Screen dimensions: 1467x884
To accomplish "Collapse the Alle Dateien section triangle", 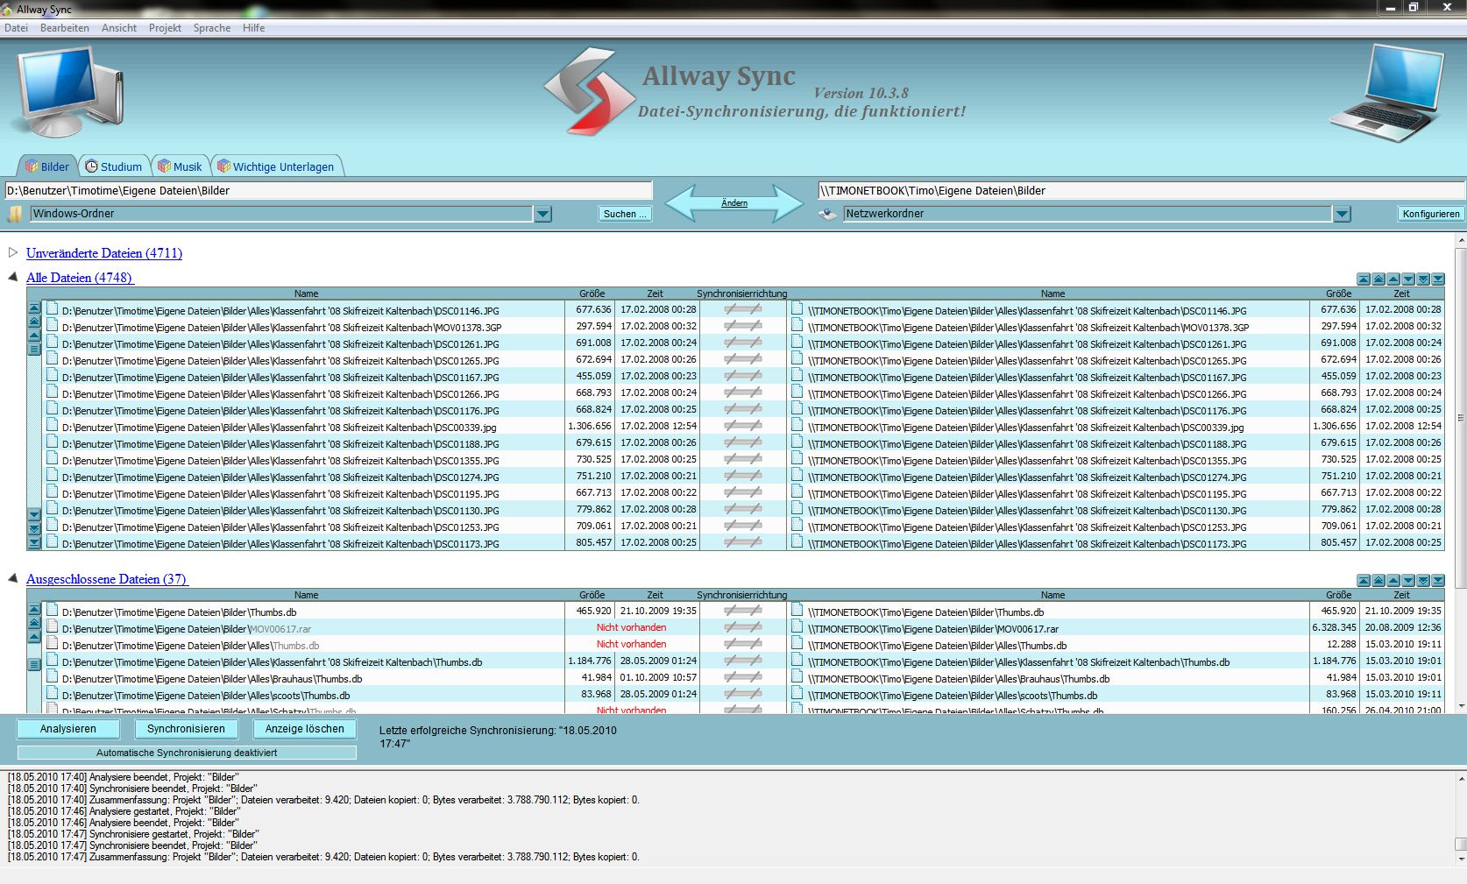I will tap(13, 277).
